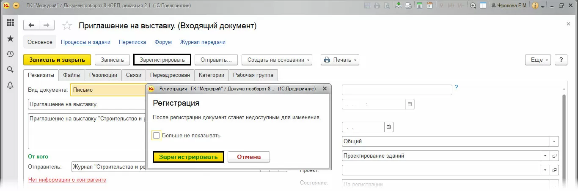This screenshot has height=191, width=578.
Task: Expand dropdown of Проектирование зданий field
Action: coord(545,156)
